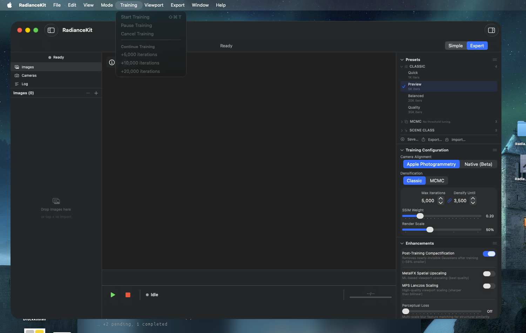Click the Max Iterations value 5,000
Screen dimensions: 526x333
428,201
